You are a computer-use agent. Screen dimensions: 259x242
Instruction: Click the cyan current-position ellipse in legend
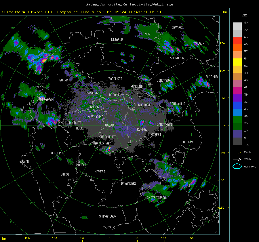pos(237,166)
